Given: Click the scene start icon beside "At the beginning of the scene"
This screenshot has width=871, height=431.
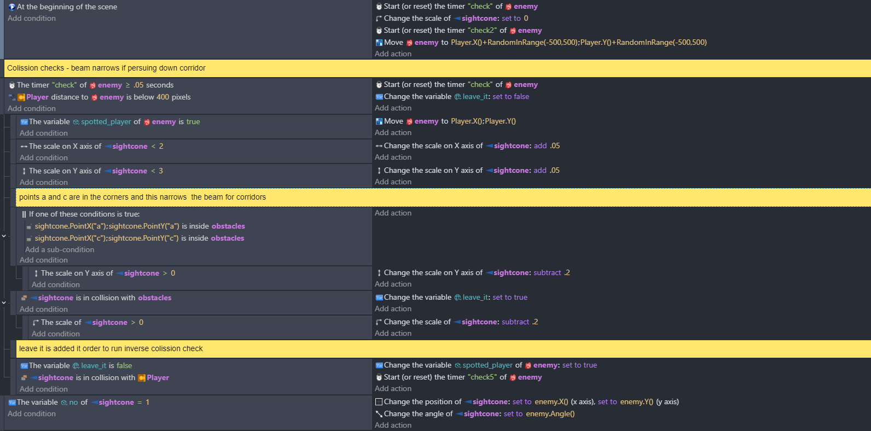Looking at the screenshot, I should 11,7.
